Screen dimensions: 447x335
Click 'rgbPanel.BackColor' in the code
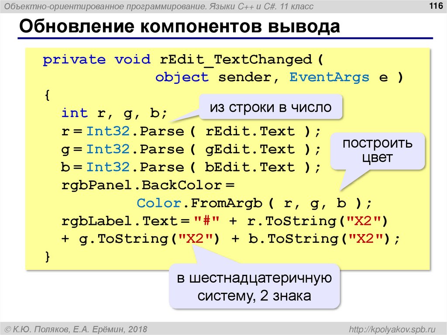[141, 186]
